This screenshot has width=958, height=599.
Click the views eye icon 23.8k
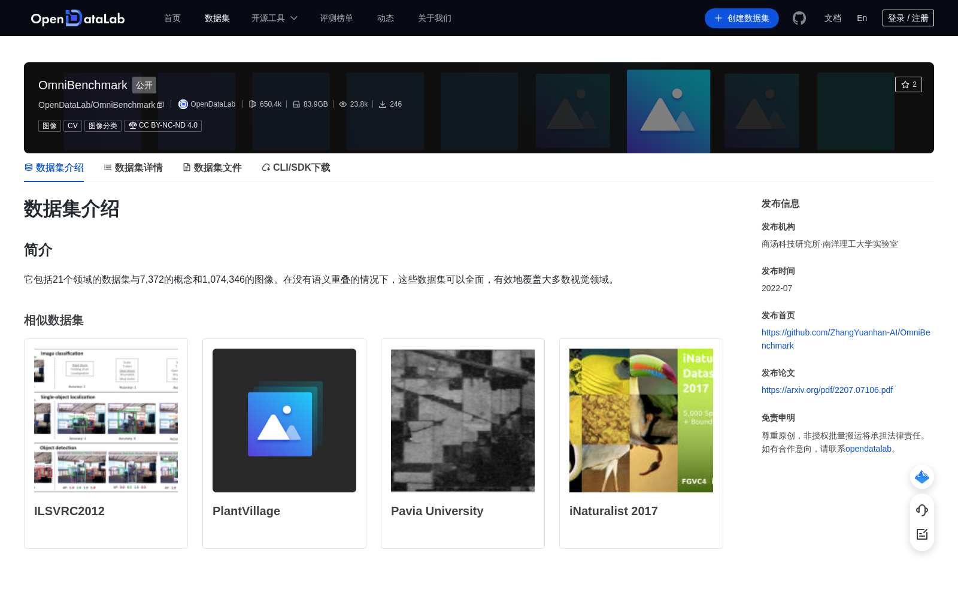tap(343, 104)
